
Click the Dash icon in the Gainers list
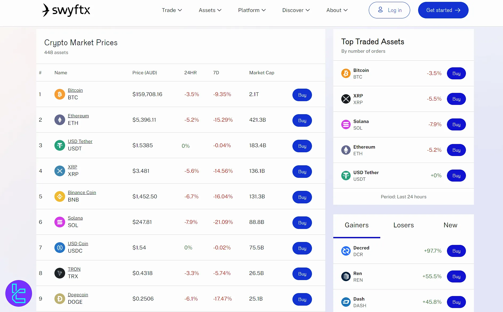point(346,302)
